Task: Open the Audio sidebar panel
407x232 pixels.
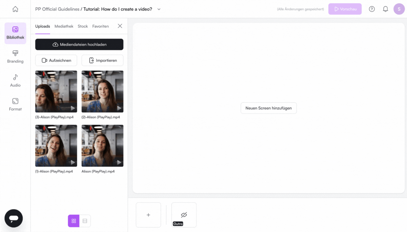Action: (15, 81)
